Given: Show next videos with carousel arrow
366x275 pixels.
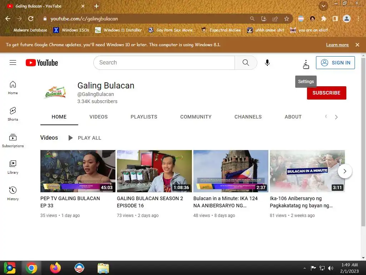Looking at the screenshot, I should click(x=345, y=171).
